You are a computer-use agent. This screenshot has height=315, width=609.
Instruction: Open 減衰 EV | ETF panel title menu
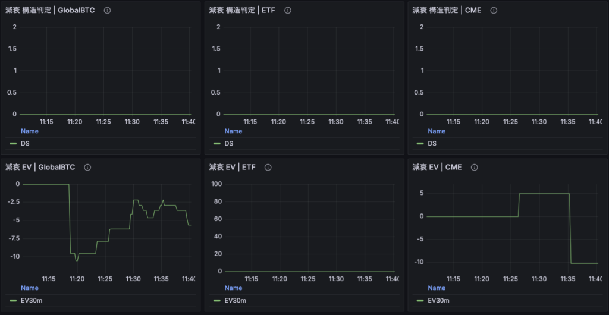point(232,168)
